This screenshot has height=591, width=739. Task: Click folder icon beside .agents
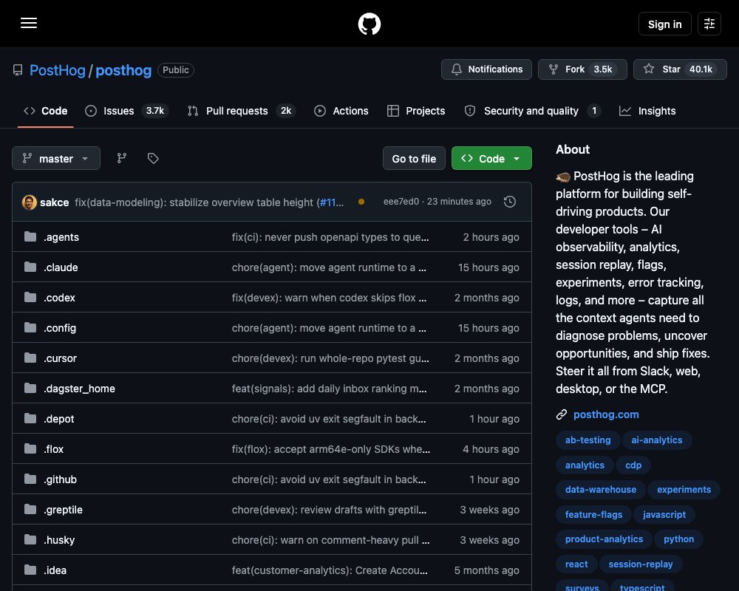click(x=30, y=236)
